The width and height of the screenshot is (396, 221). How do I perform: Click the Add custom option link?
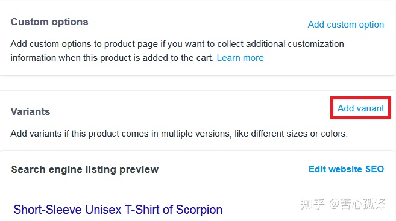(346, 25)
